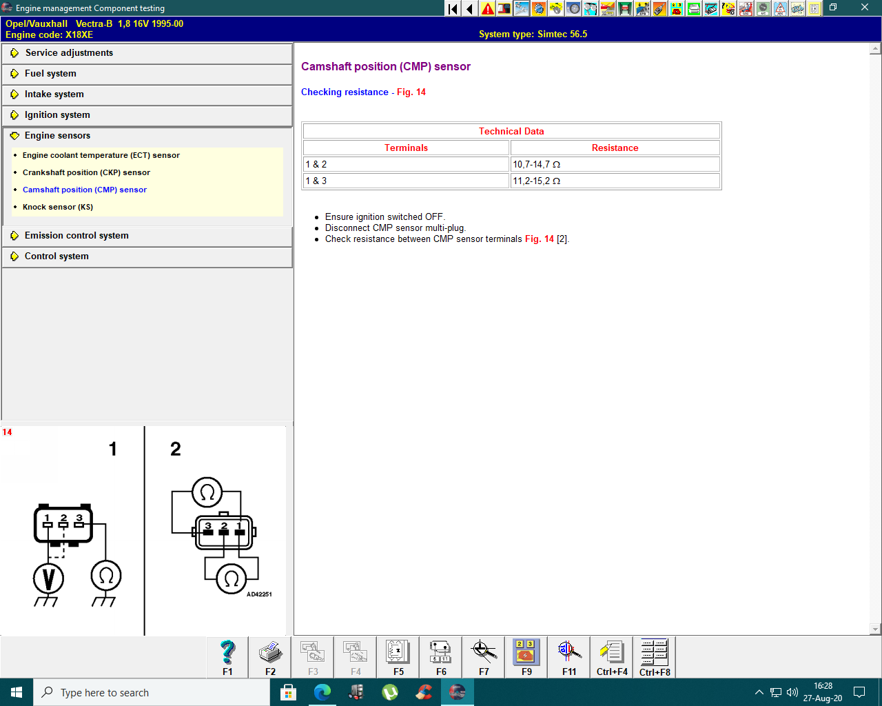Click the question mark car diagnostics icon
The image size is (882, 706).
(728, 8)
